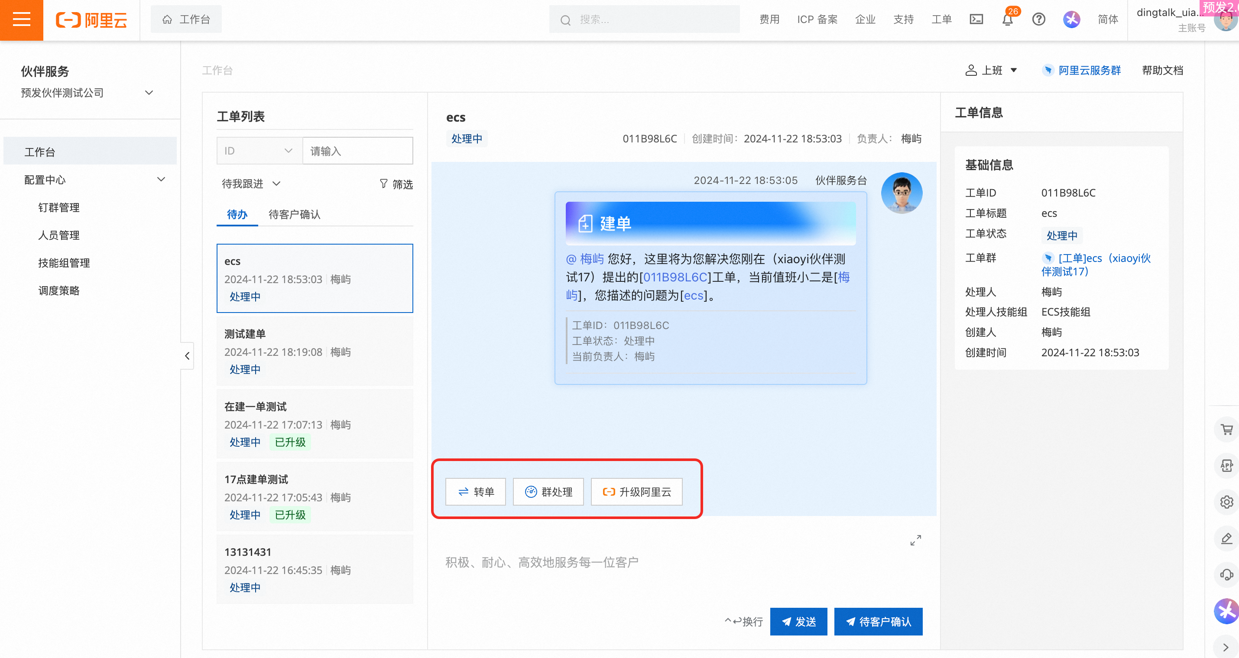Select the ecs ticket in list
The height and width of the screenshot is (658, 1239).
click(315, 278)
